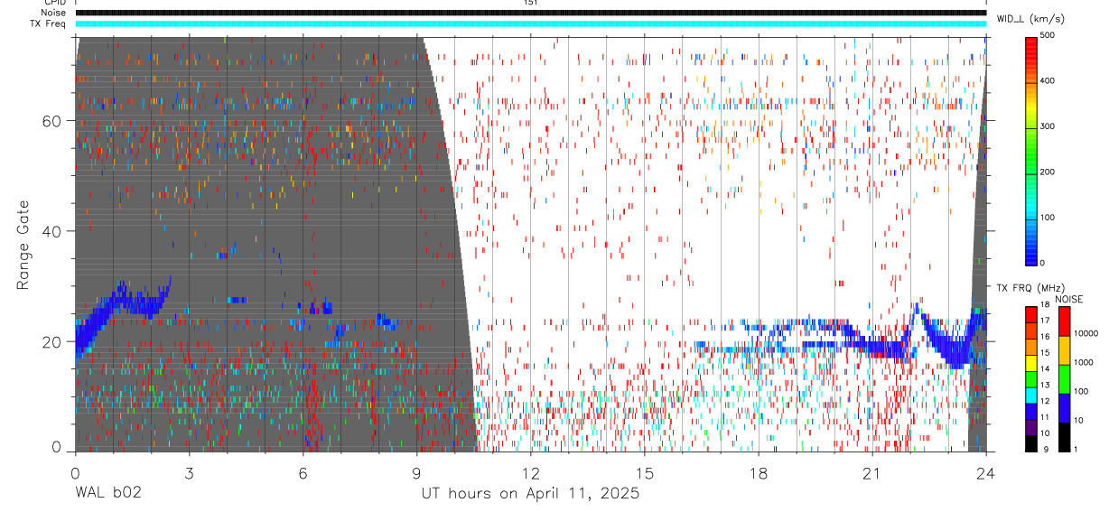Click x-axis tick label '18'
The image size is (1109, 512).
pyautogui.click(x=759, y=474)
